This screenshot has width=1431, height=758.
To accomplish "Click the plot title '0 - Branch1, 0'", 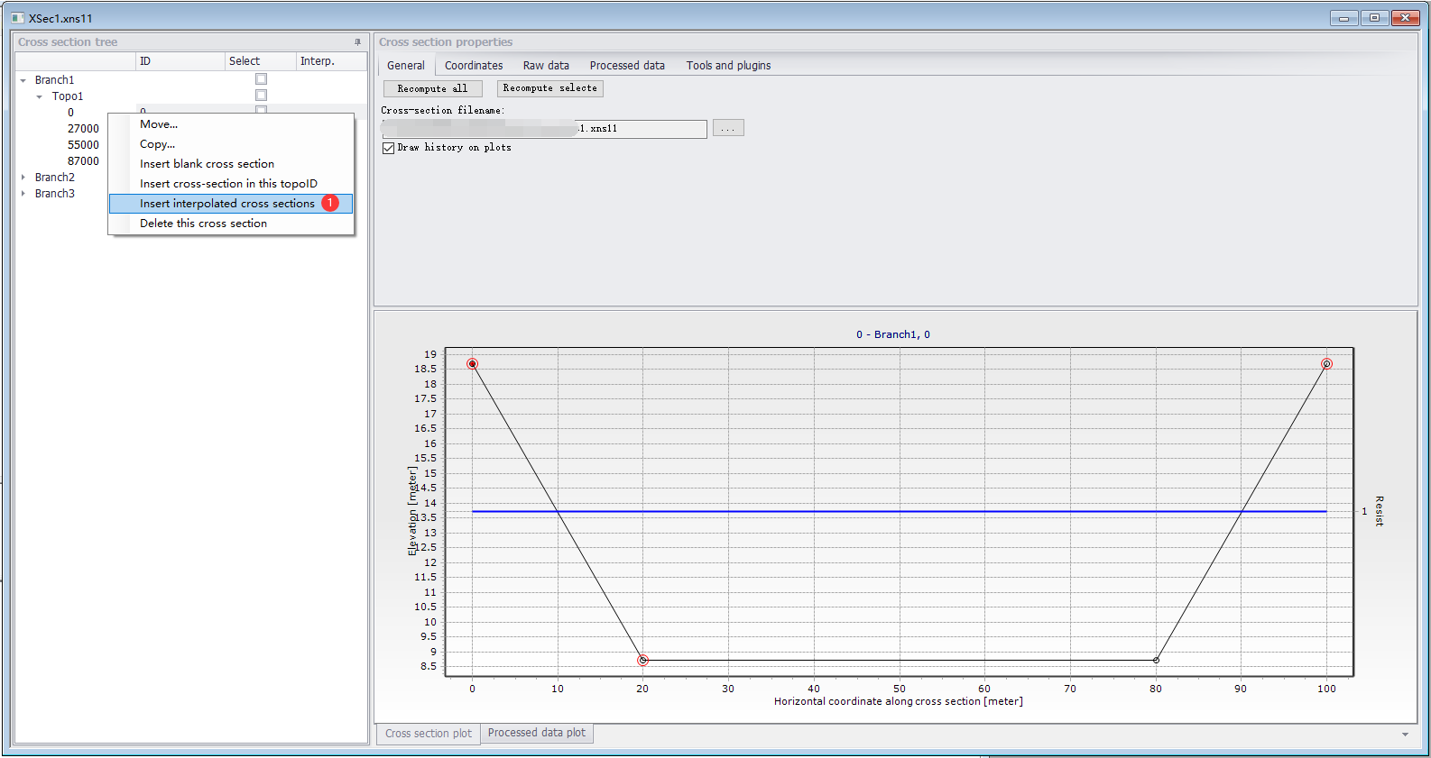I will 893,334.
